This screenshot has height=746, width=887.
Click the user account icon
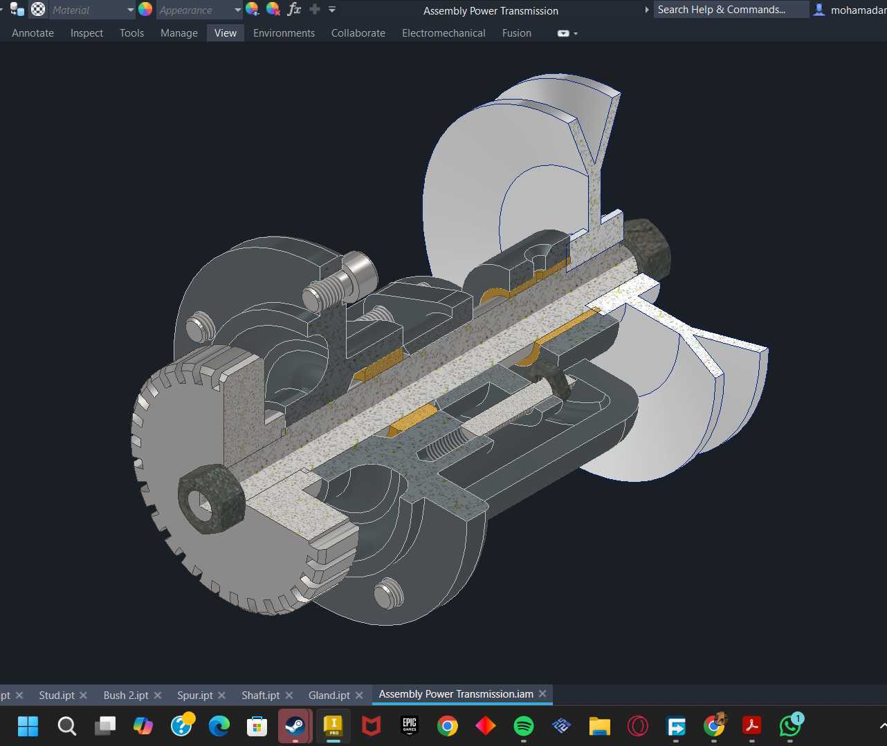tap(819, 10)
